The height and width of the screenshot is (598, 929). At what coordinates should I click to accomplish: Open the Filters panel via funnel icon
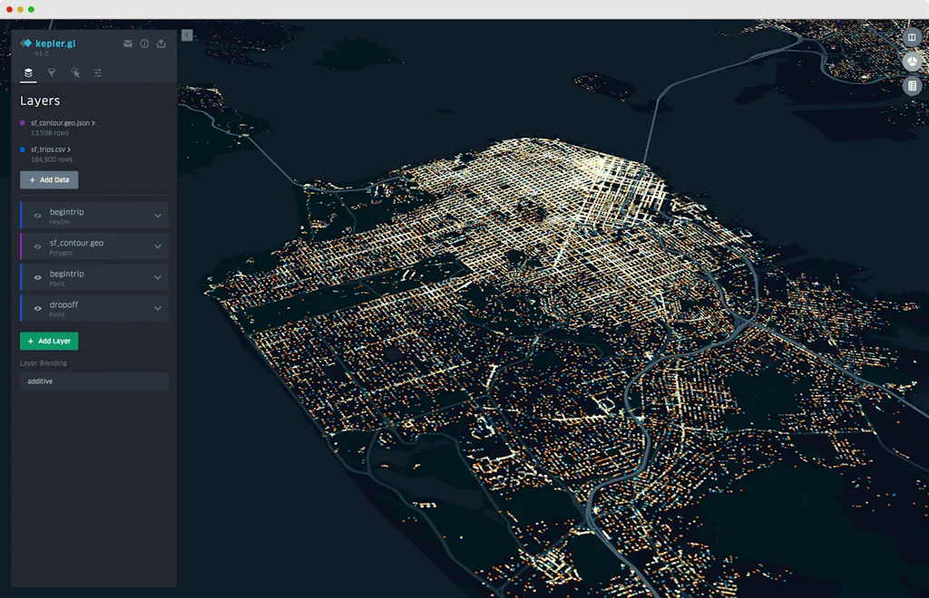(52, 72)
